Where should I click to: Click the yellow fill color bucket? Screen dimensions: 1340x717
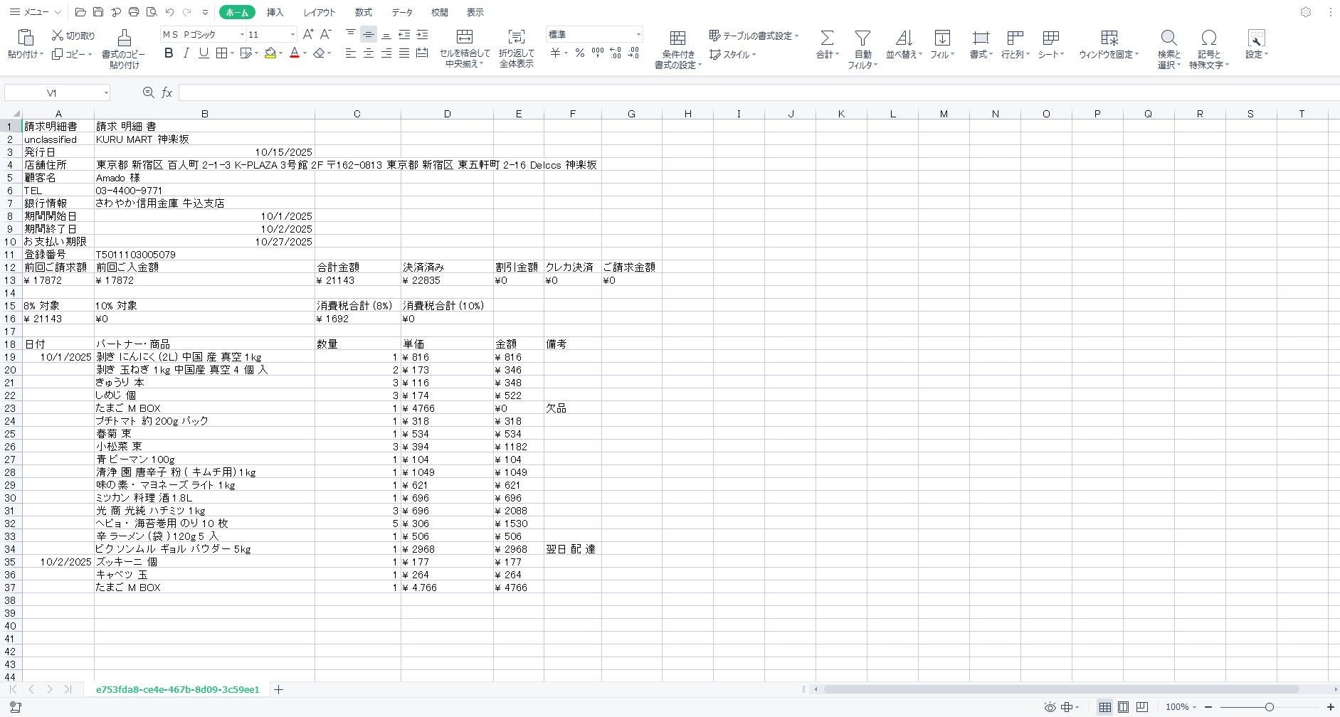click(270, 53)
